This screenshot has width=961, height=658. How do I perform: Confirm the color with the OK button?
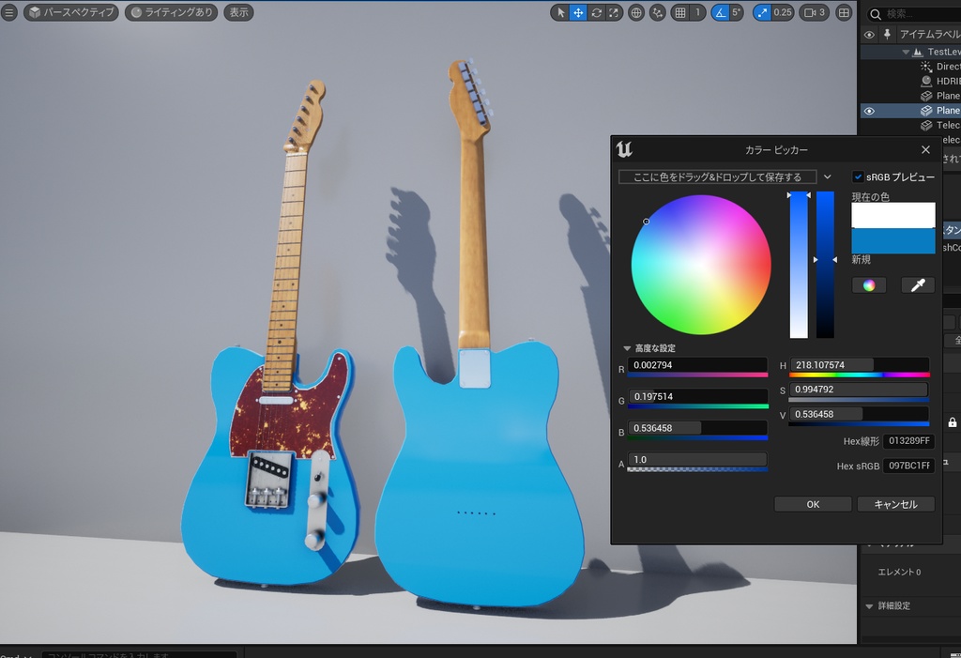pos(812,504)
